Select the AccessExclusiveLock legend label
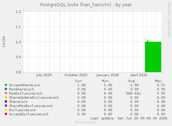 point(29,114)
